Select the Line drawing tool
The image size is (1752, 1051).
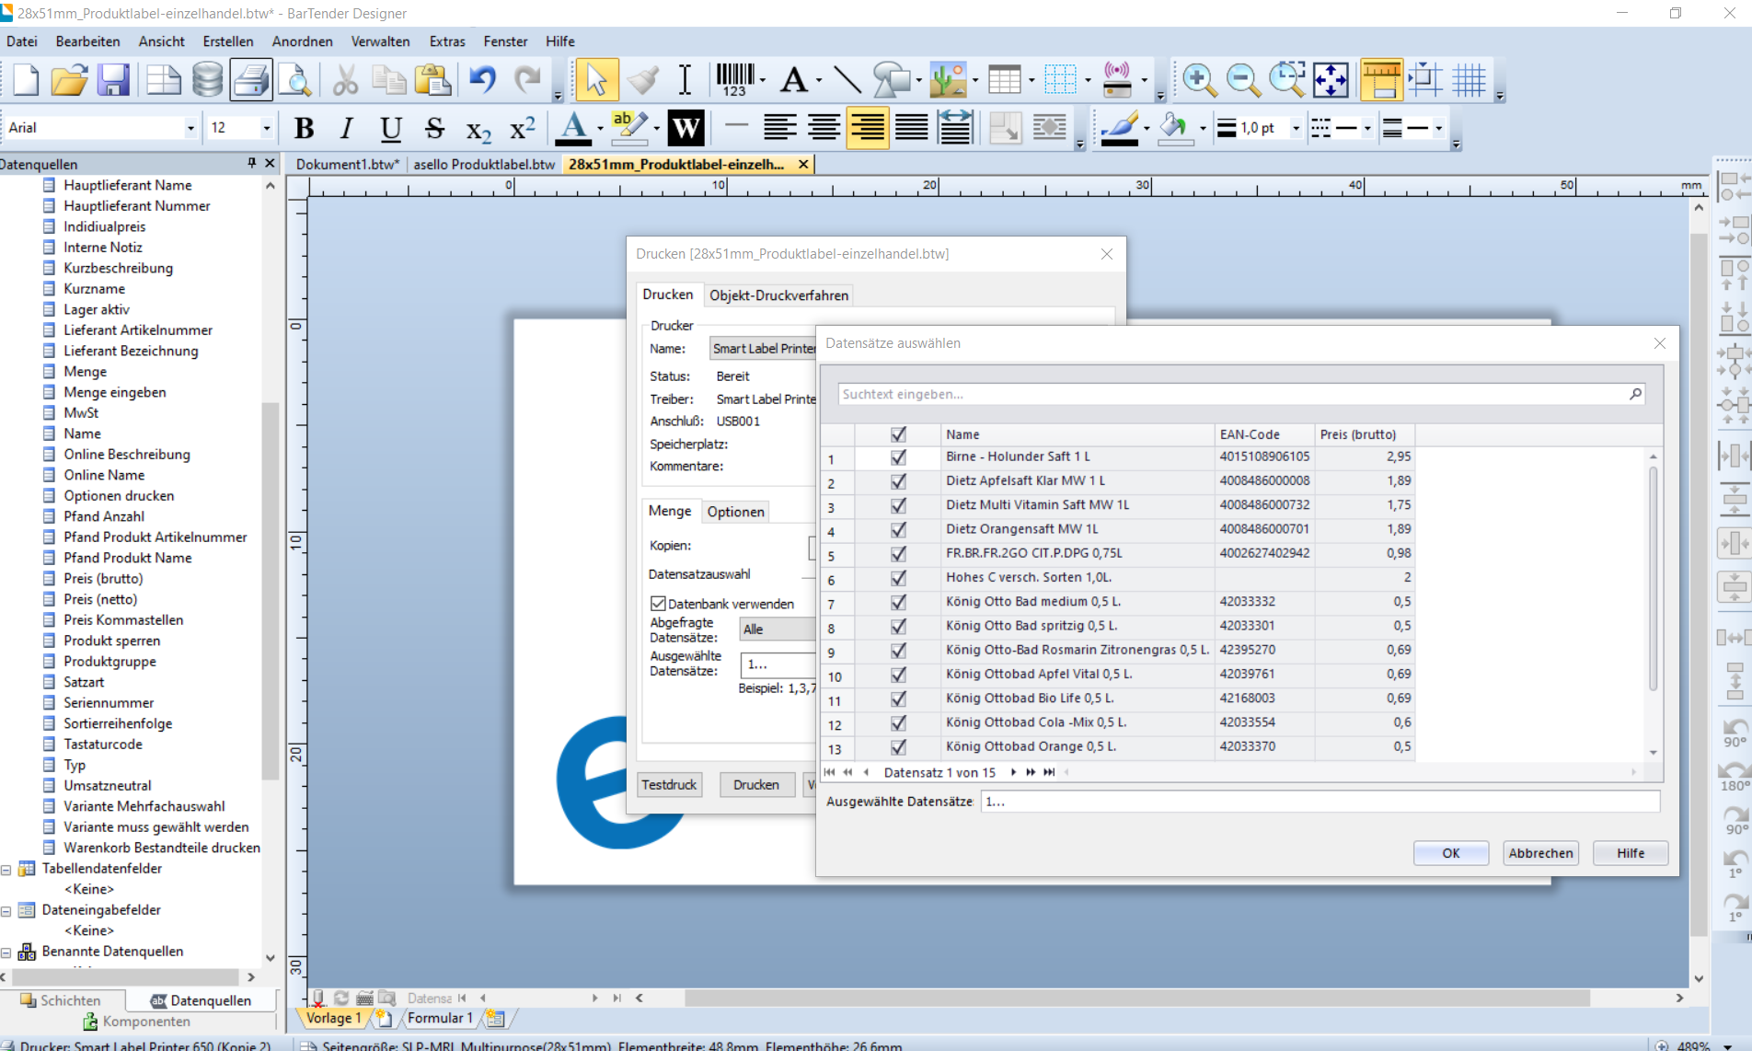coord(847,81)
